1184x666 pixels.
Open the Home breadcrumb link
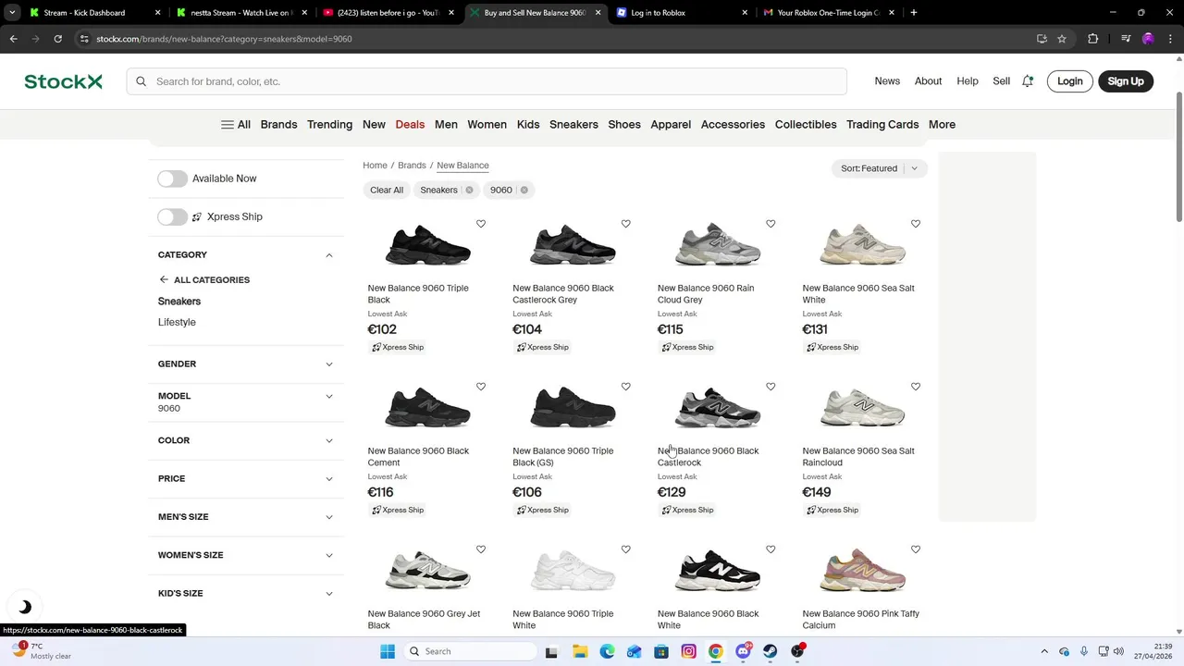point(375,166)
